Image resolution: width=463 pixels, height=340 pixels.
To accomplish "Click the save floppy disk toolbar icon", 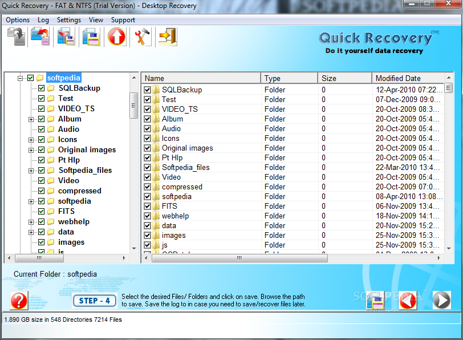I will pyautogui.click(x=91, y=37).
